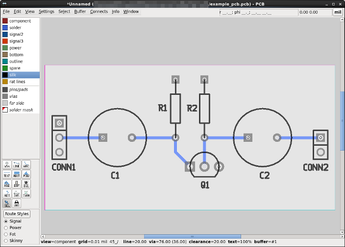This screenshot has width=345, height=247.
Task: Select the RECT rectangle tool
Action: point(17,174)
